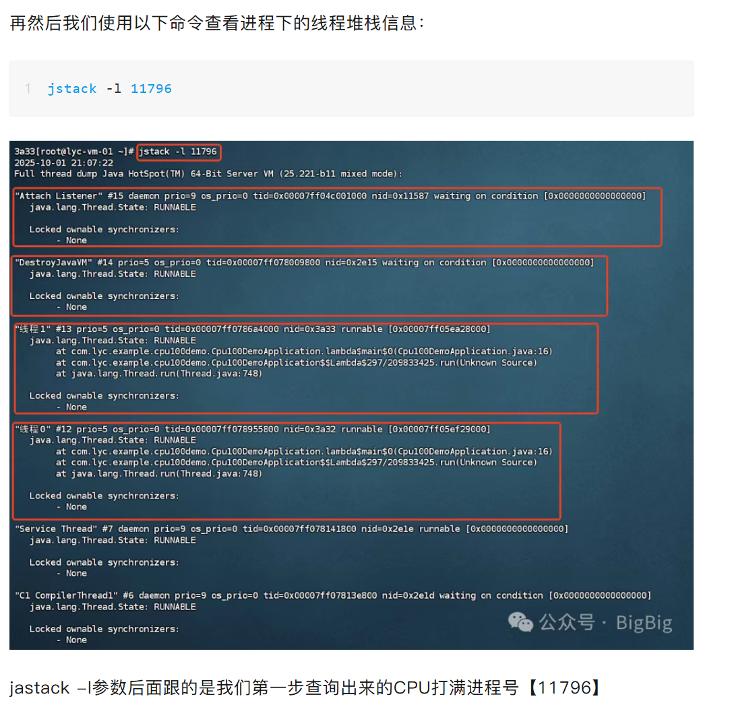This screenshot has width=730, height=705.
Task: Click the "DestroyJavaVM" #14 thread header line
Action: [x=305, y=263]
